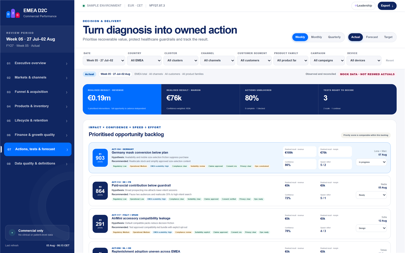The height and width of the screenshot is (253, 405).
Task: Click the #1 priority score 903 badge
Action: (100, 158)
